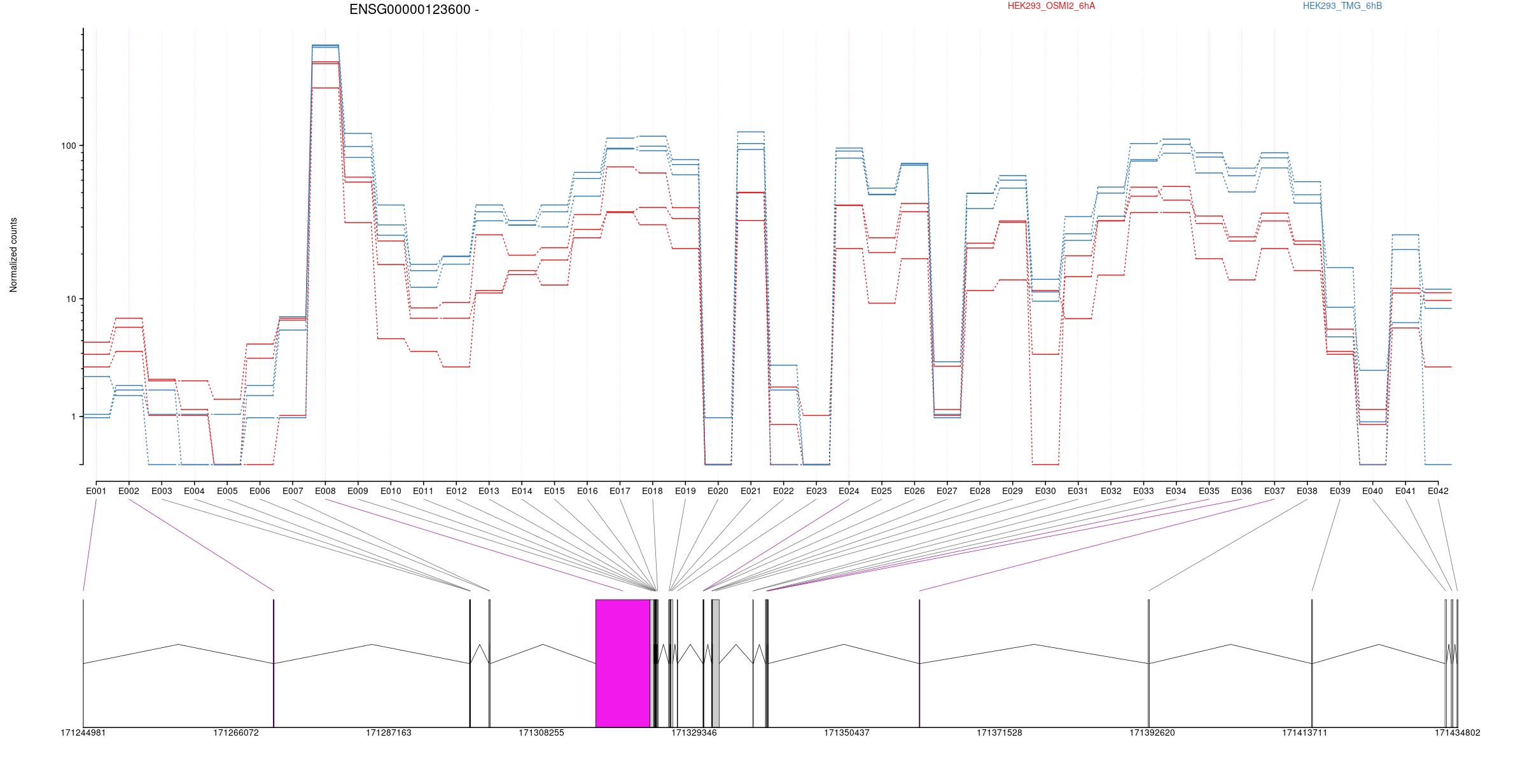Click the ENSG00000123600 gene title
The height and width of the screenshot is (763, 1527).
click(414, 10)
